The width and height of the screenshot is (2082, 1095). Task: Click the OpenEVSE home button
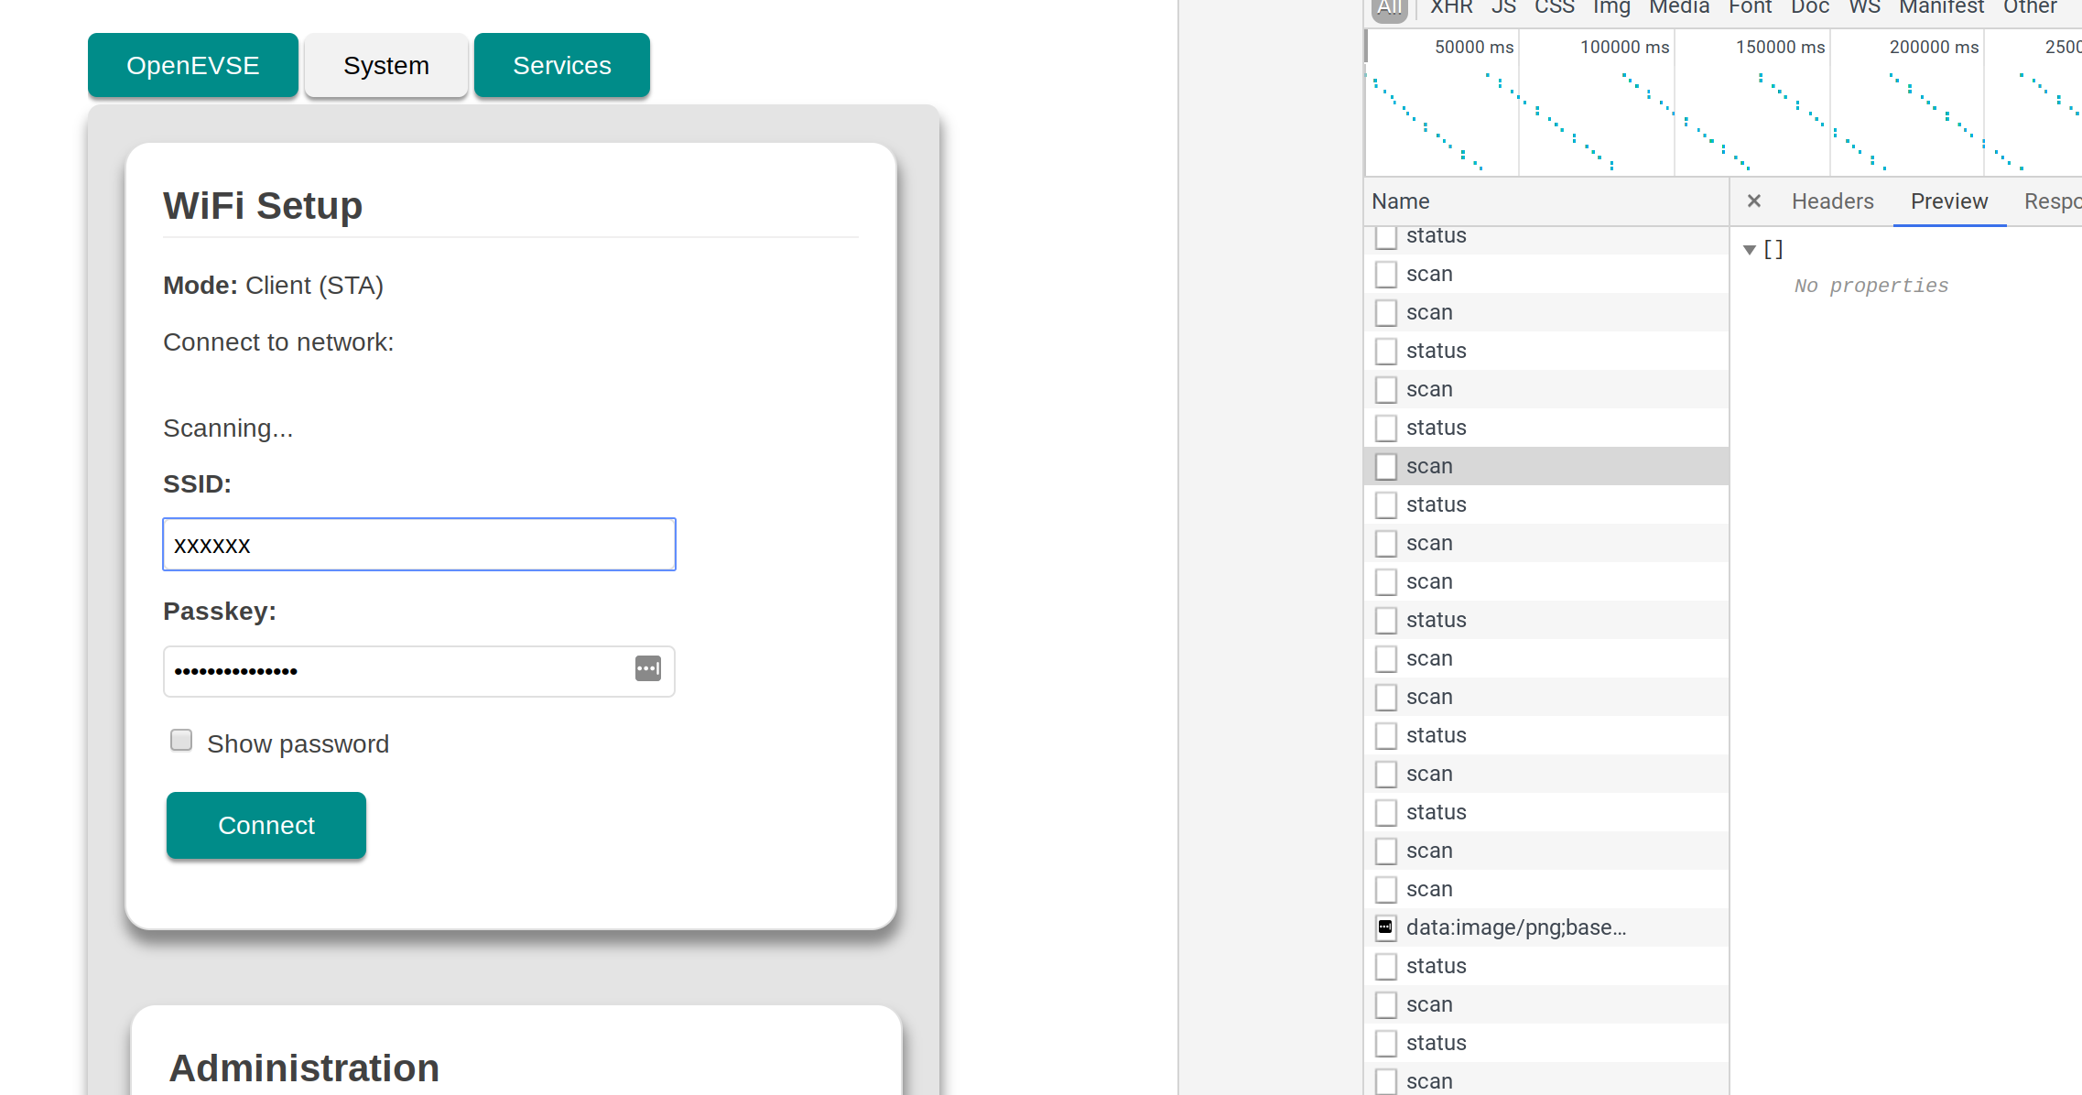click(192, 65)
